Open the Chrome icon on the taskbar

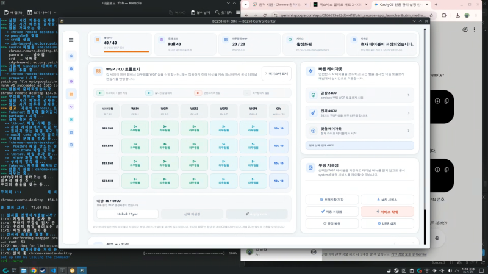pos(34,270)
